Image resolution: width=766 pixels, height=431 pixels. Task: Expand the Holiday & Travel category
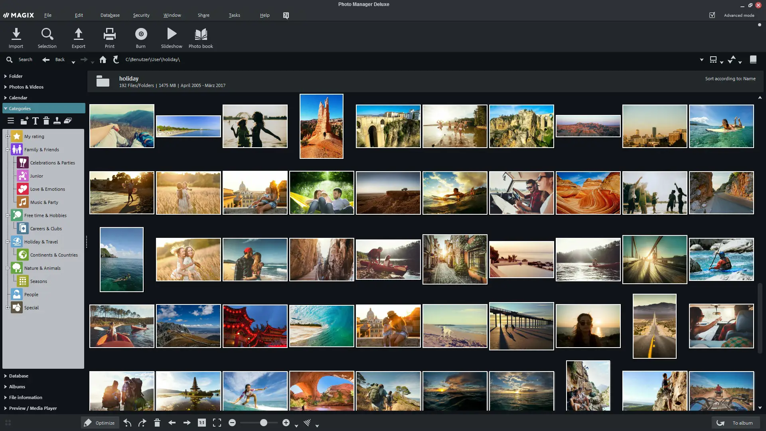pyautogui.click(x=8, y=241)
